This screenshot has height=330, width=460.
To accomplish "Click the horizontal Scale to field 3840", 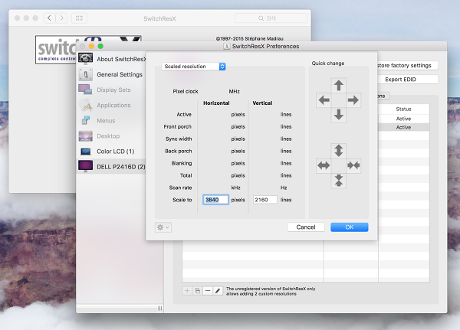I will tap(215, 200).
